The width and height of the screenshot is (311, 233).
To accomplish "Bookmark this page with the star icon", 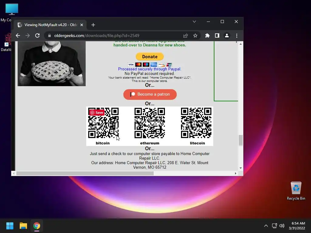I will [x=195, y=36].
